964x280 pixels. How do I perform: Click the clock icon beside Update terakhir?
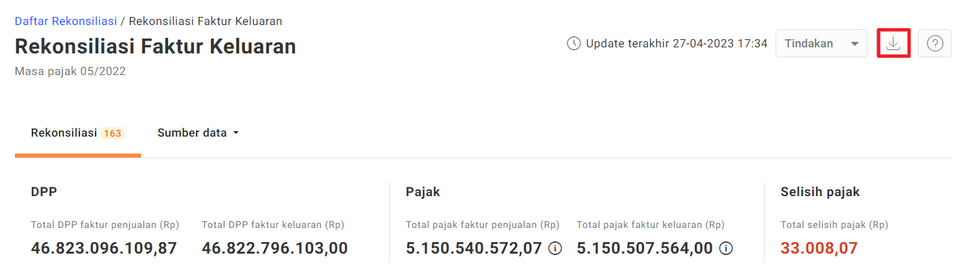click(574, 43)
